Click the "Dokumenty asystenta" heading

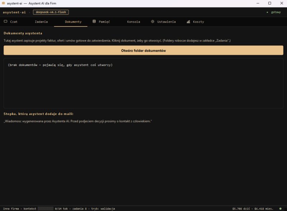coord(23,33)
